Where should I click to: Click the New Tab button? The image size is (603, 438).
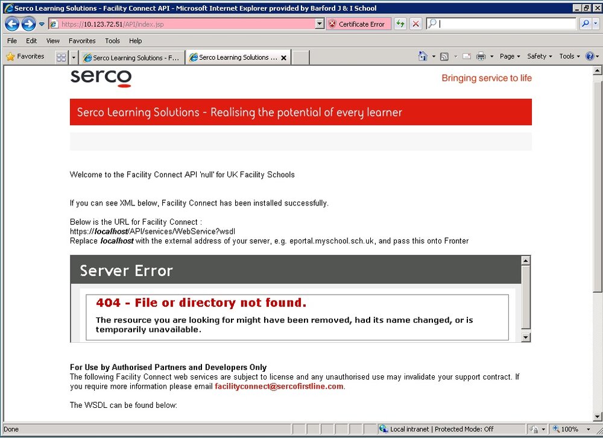pyautogui.click(x=301, y=58)
